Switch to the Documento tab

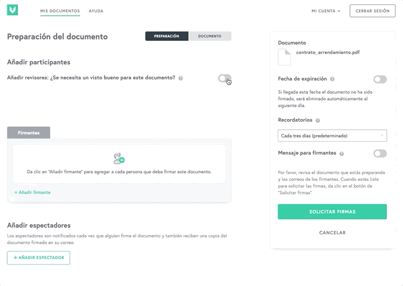[210, 37]
